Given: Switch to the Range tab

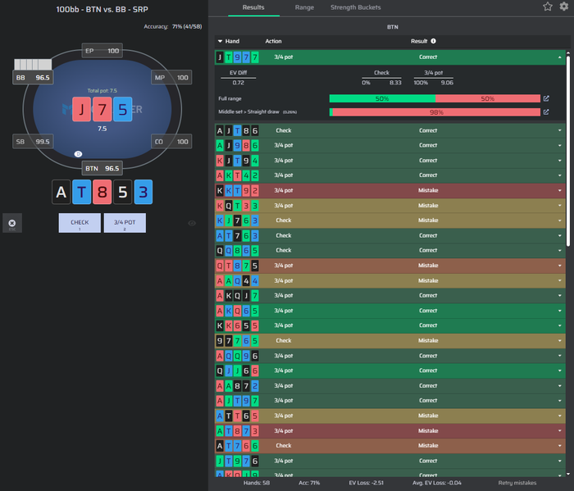Looking at the screenshot, I should coord(304,7).
